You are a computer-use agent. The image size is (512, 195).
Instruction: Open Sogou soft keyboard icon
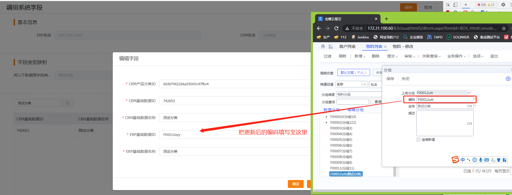coord(487,160)
